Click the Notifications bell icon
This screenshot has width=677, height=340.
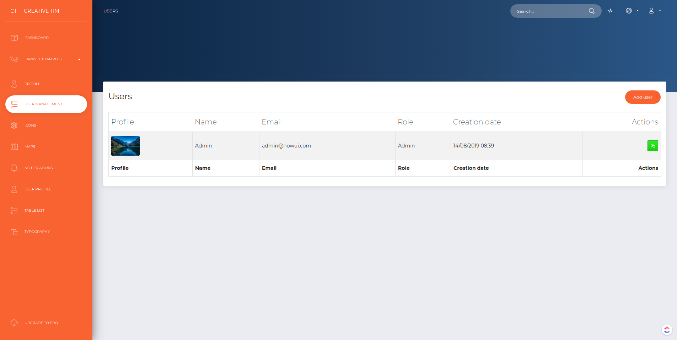14,168
